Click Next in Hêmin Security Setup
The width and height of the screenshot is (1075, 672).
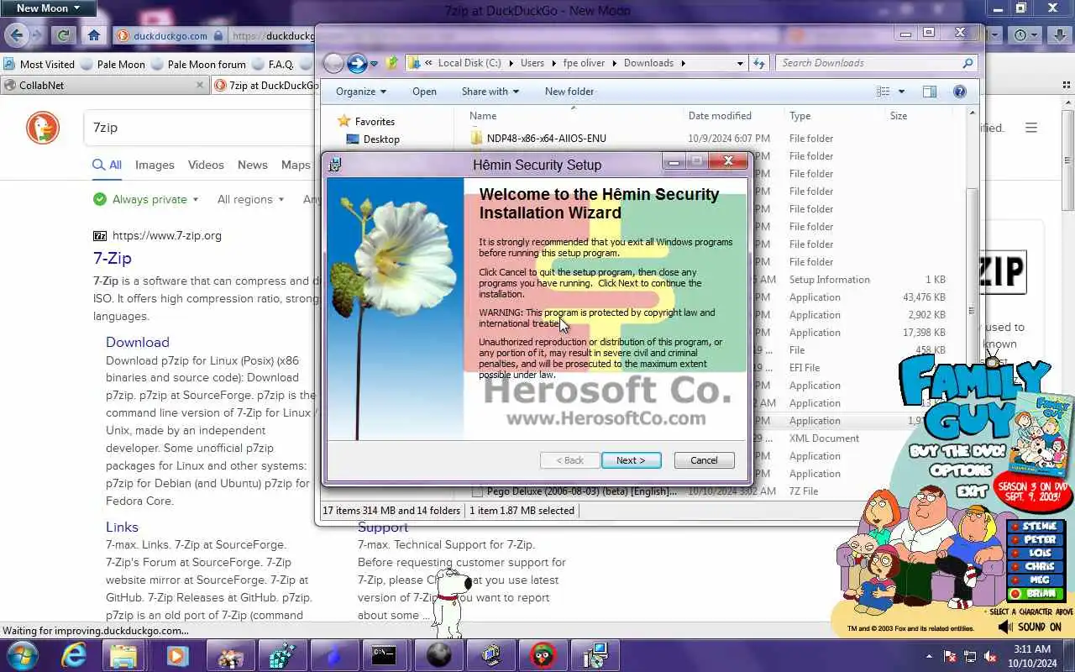coord(631,460)
